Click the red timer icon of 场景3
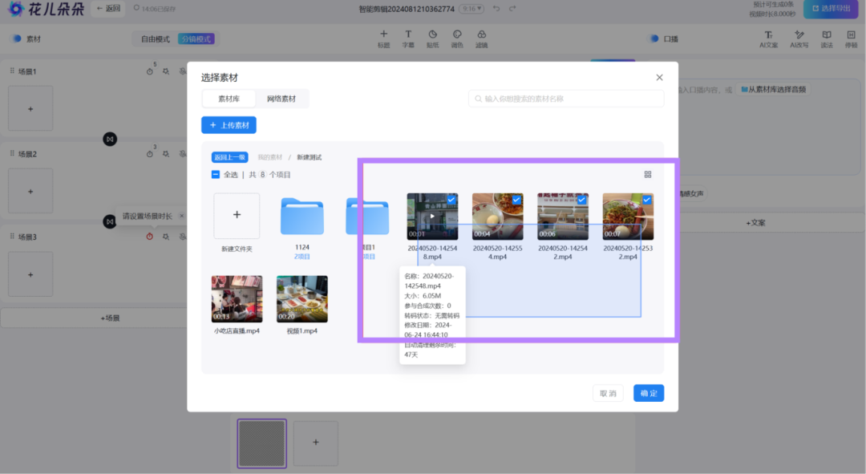 tap(150, 237)
